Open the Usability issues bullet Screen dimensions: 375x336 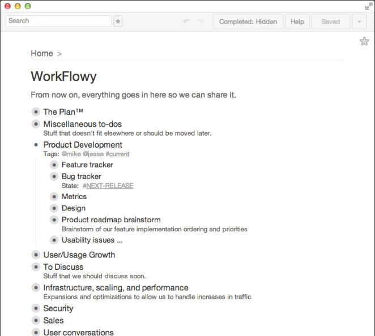pyautogui.click(x=54, y=240)
